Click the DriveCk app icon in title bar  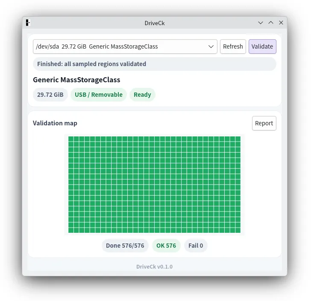click(28, 23)
